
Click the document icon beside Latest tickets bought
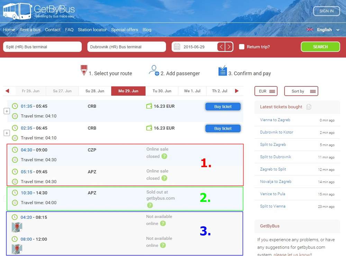pyautogui.click(x=309, y=107)
